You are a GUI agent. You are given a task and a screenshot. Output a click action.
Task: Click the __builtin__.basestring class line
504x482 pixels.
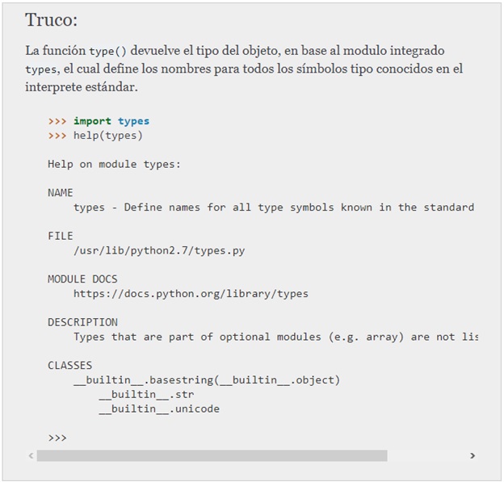pos(207,379)
